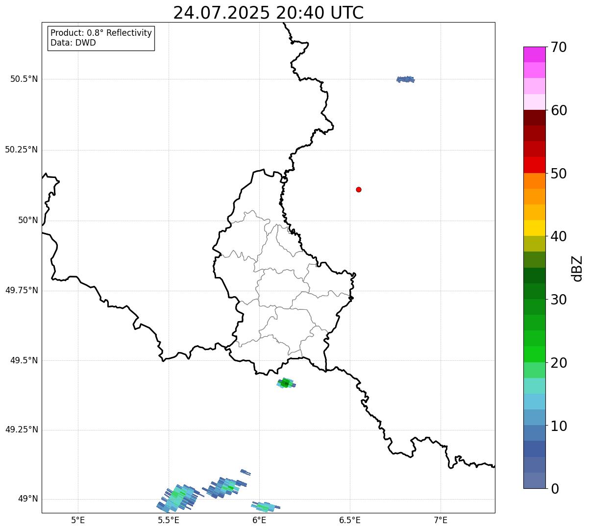589x530 pixels.
Task: Click the colorbar tick label 70
Action: click(x=559, y=47)
